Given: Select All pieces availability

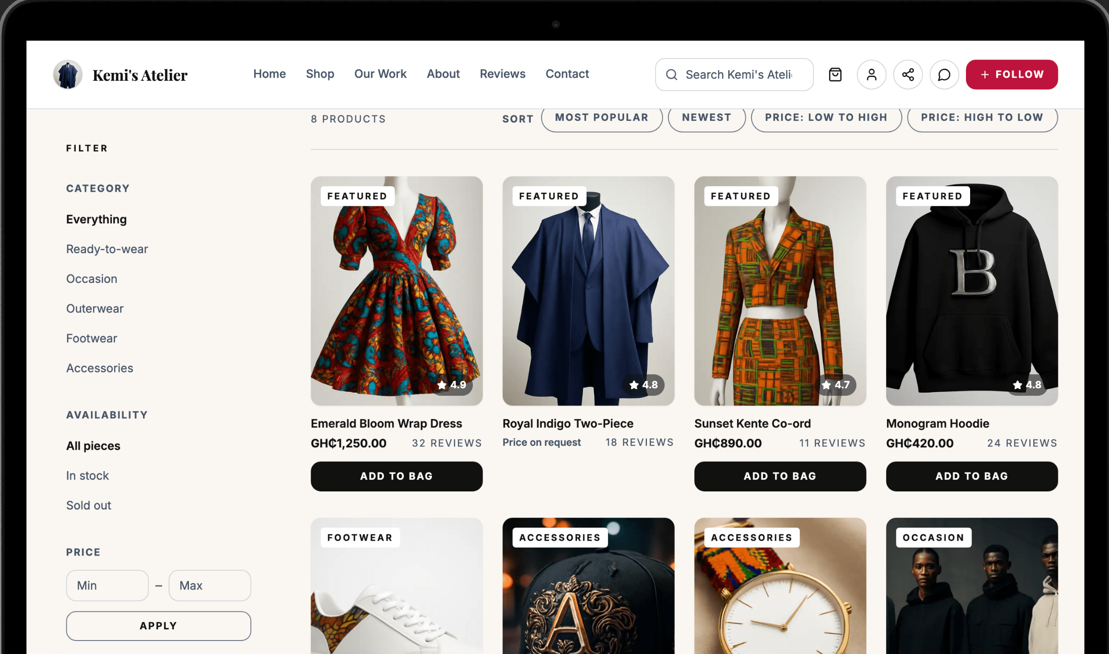Looking at the screenshot, I should [x=93, y=446].
